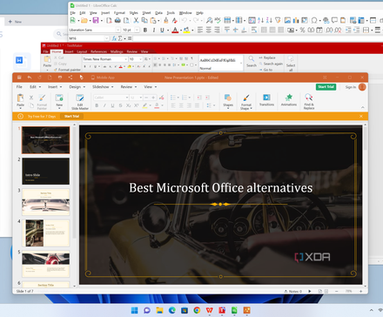Click the Paste icon in presentation ribbon
Viewport: 383px width, 317px height.
tap(20, 98)
